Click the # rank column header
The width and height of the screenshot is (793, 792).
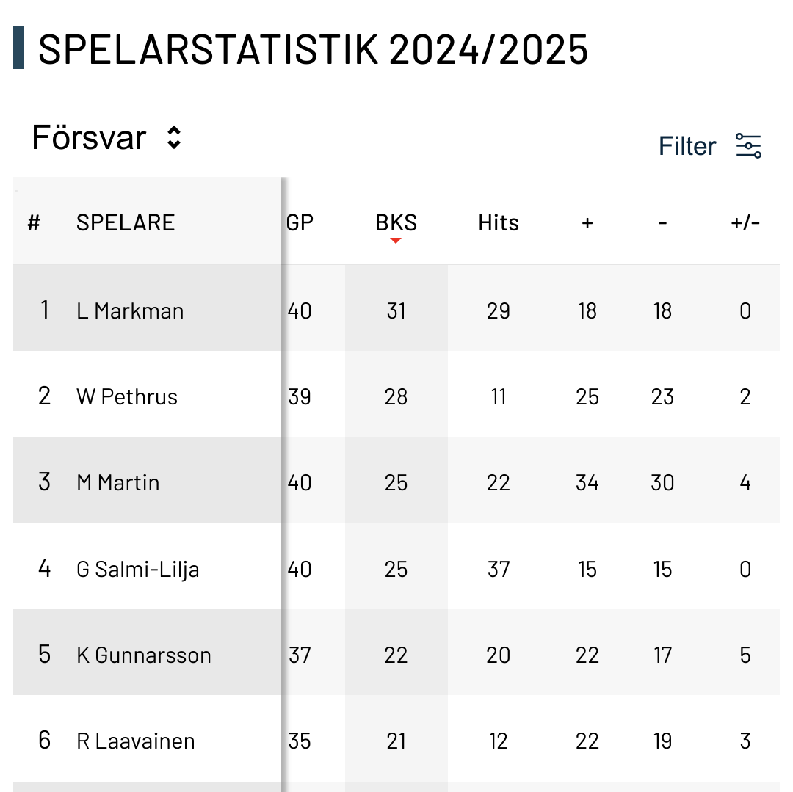(34, 222)
